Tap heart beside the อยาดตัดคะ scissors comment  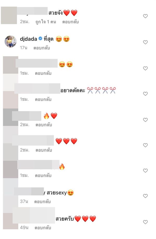(145, 94)
